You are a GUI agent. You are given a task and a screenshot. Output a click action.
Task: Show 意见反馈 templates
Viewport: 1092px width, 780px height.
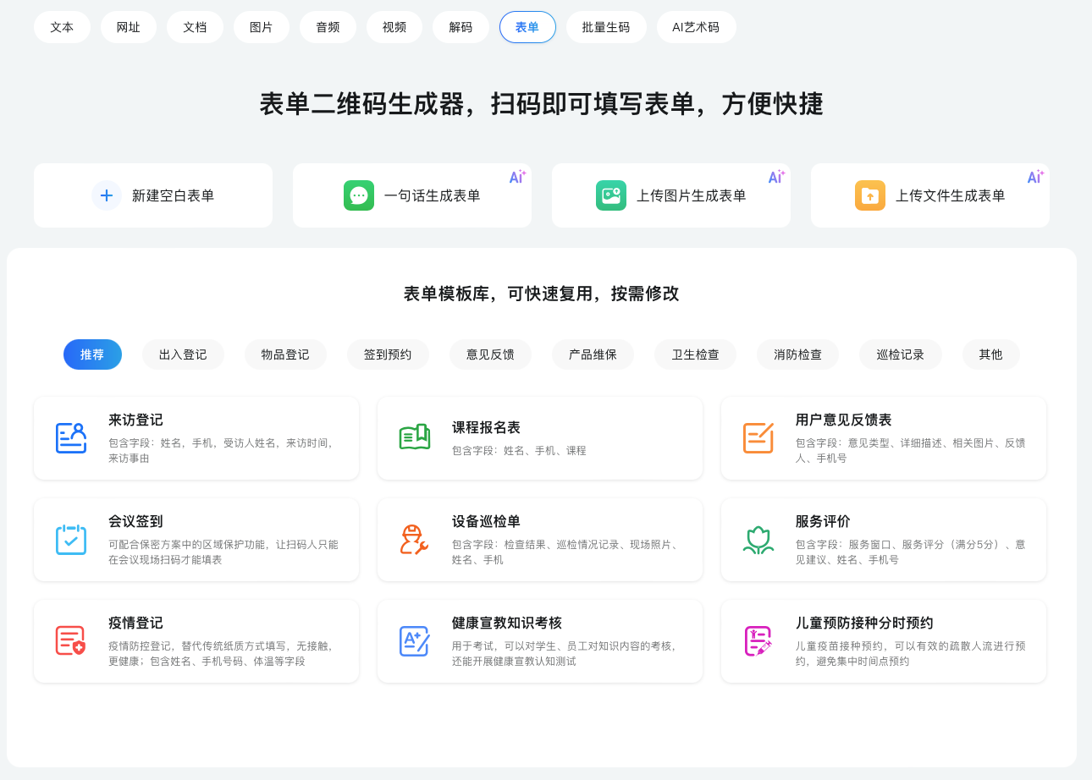click(x=490, y=354)
